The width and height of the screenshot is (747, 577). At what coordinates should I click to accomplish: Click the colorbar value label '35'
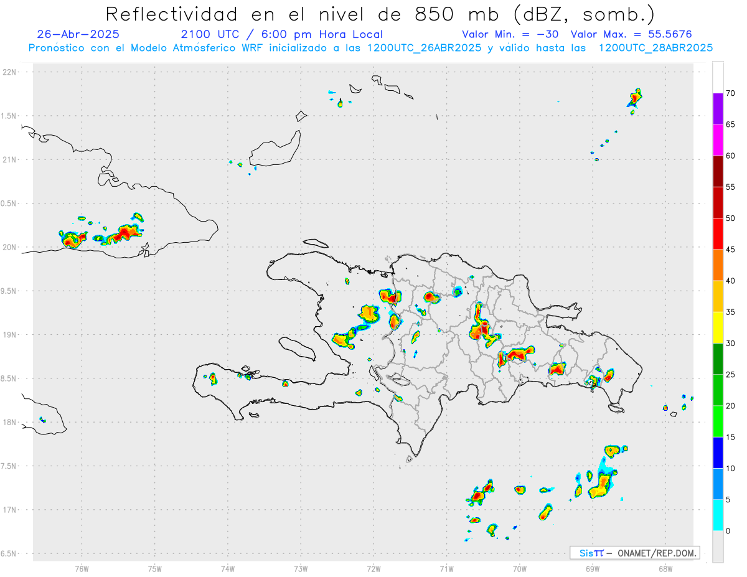tap(730, 312)
